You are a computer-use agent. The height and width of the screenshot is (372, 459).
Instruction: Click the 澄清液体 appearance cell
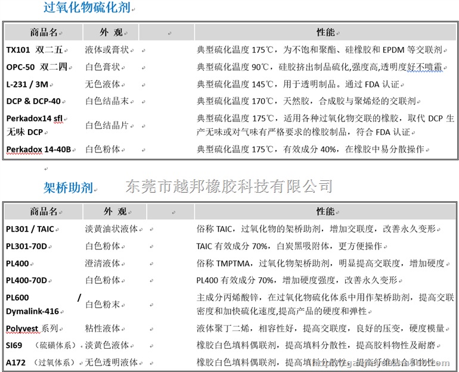[x=103, y=264]
